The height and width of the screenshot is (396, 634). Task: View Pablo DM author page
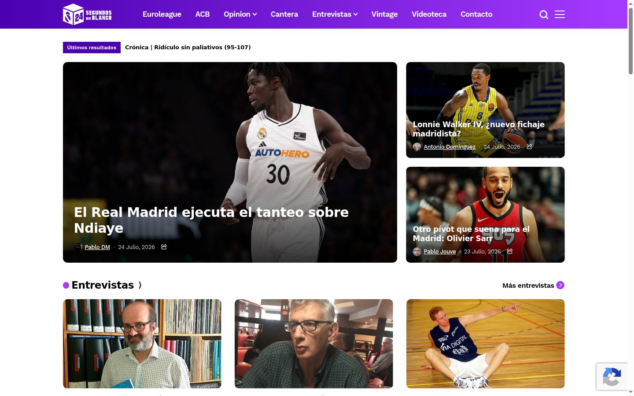click(x=97, y=247)
